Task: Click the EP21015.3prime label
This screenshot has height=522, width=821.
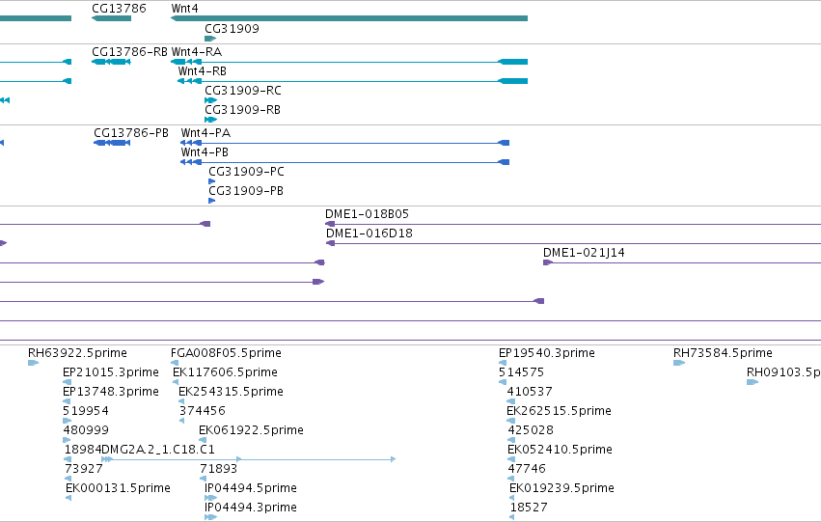Action: pyautogui.click(x=111, y=372)
